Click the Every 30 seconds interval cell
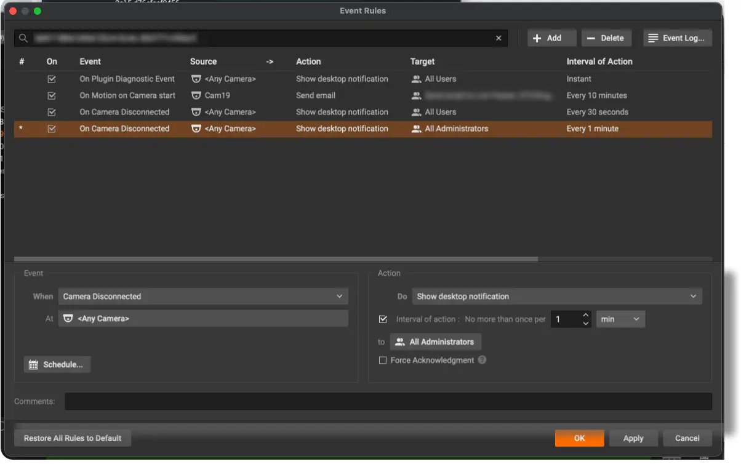This screenshot has height=464, width=741. [x=598, y=112]
